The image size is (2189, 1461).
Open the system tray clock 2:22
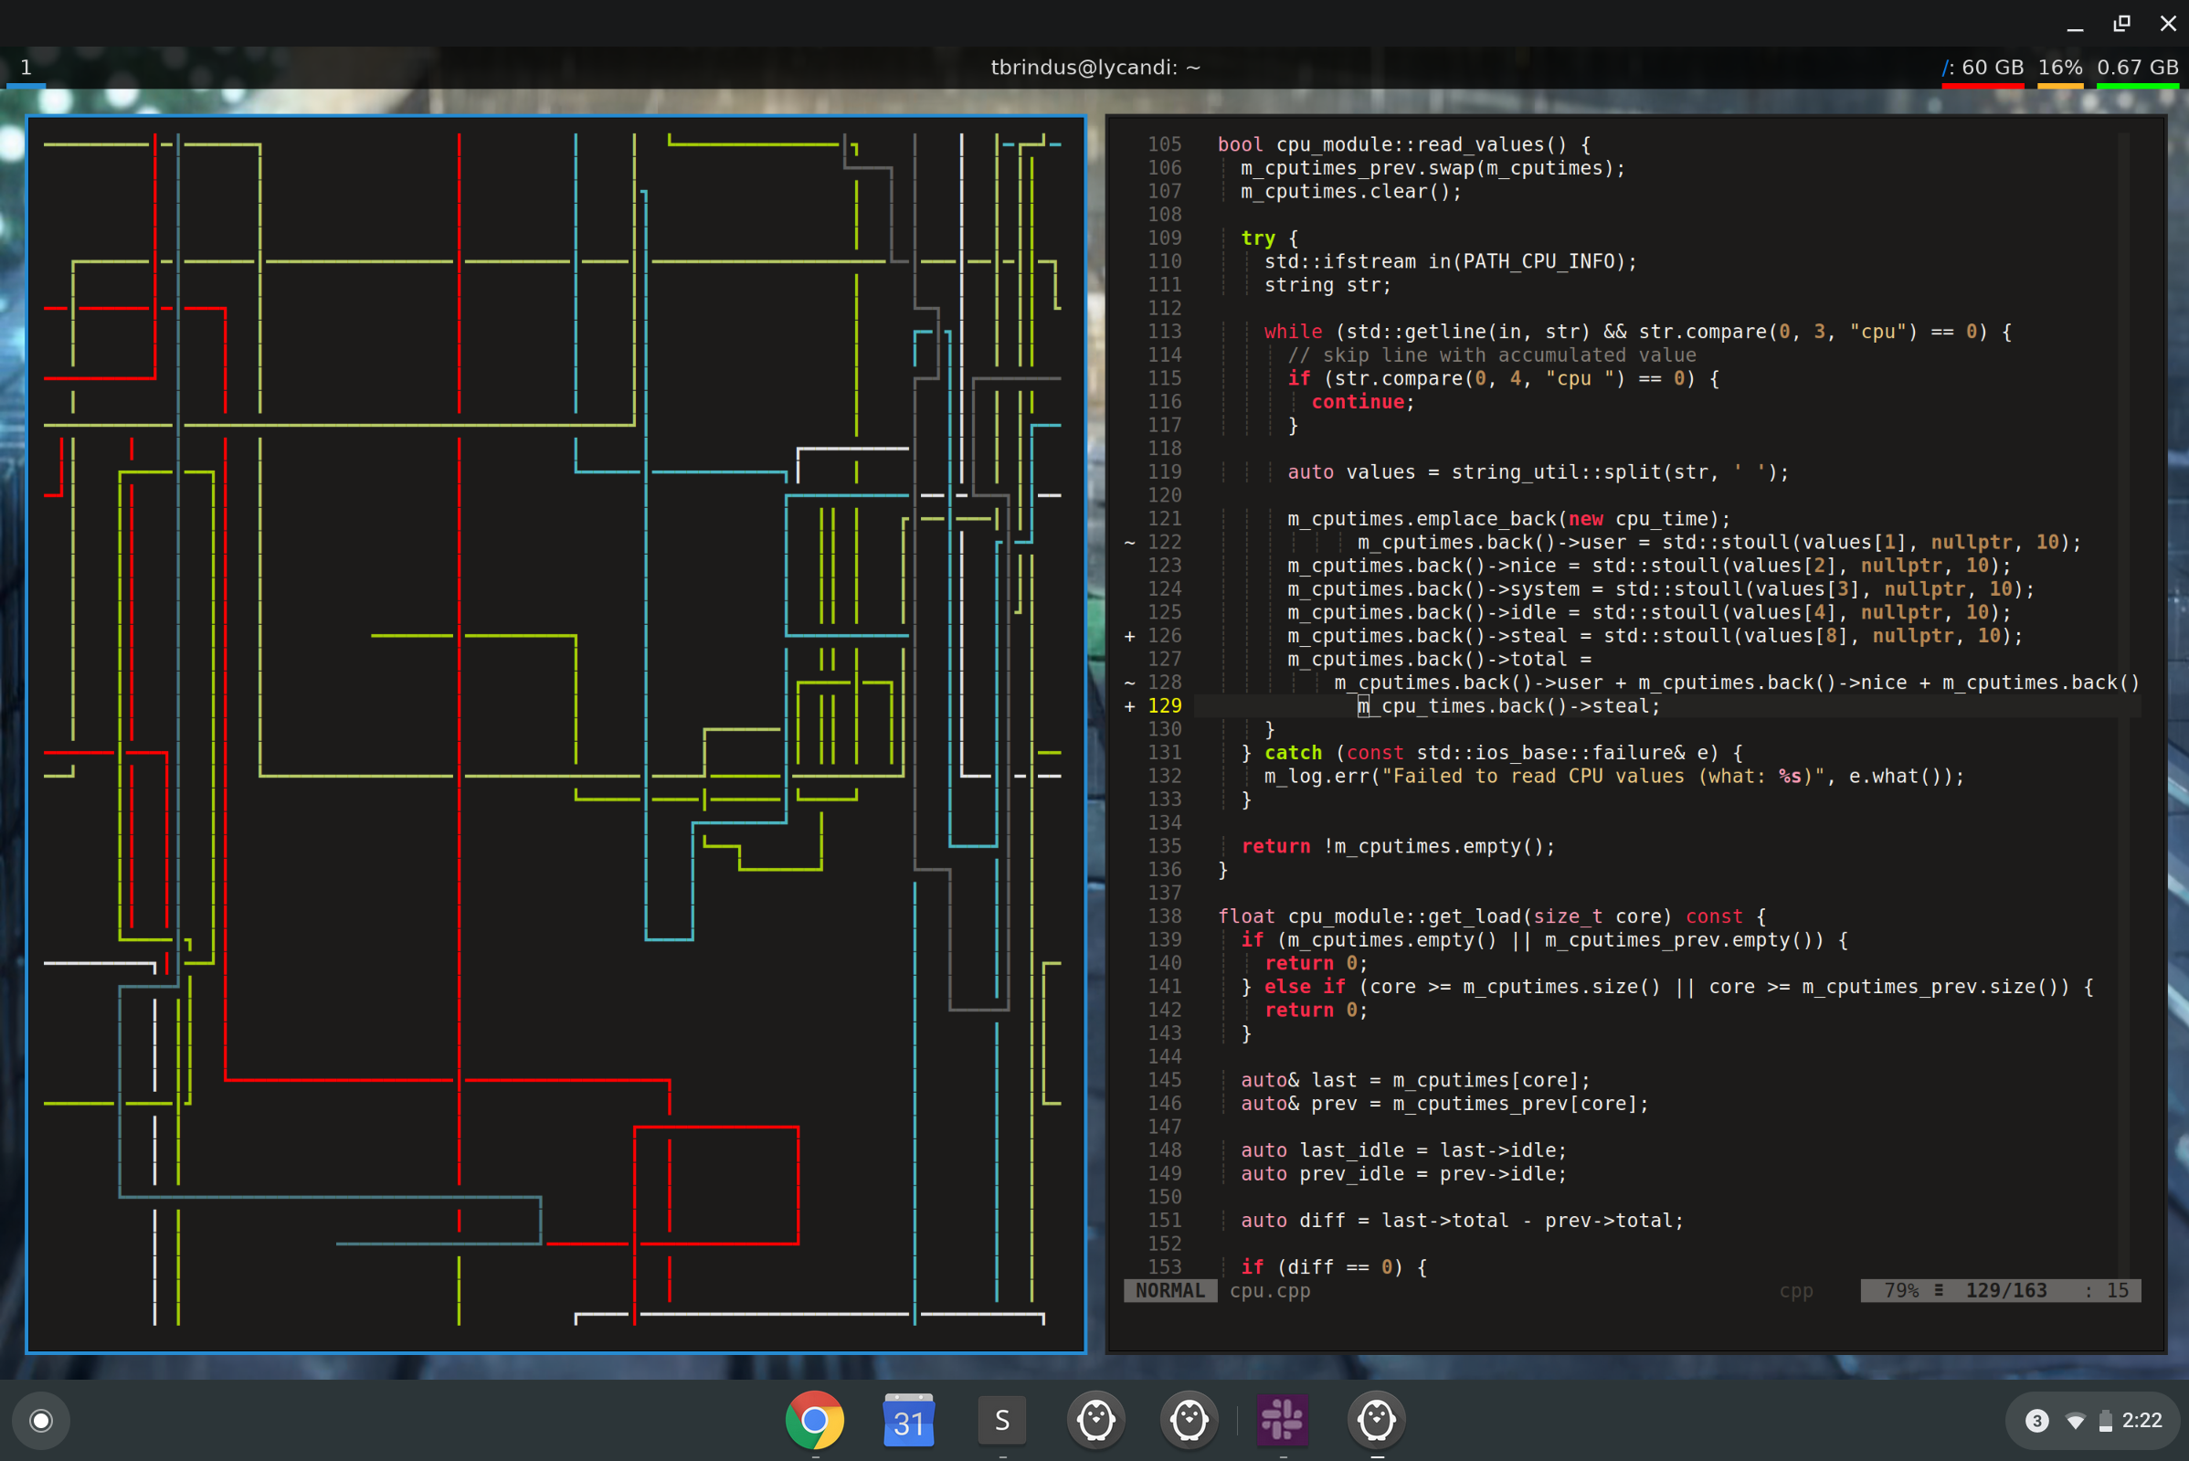click(x=2141, y=1420)
